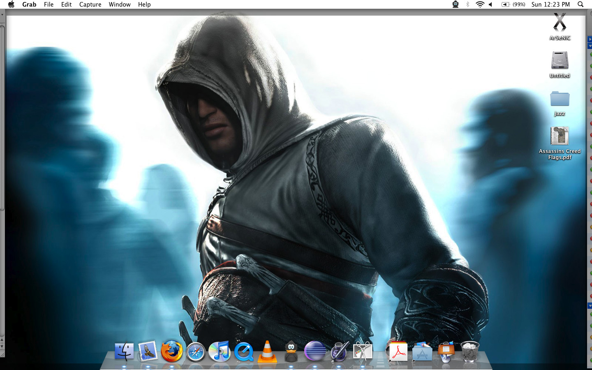Launch Eclipse from the dock
The height and width of the screenshot is (370, 592).
[x=315, y=352]
